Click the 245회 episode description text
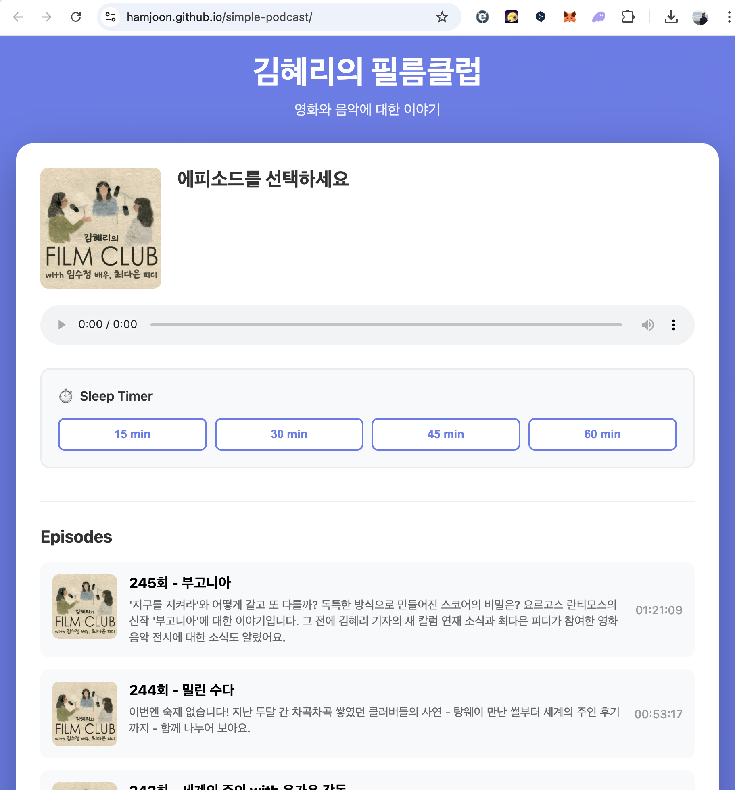735x790 pixels. [374, 621]
